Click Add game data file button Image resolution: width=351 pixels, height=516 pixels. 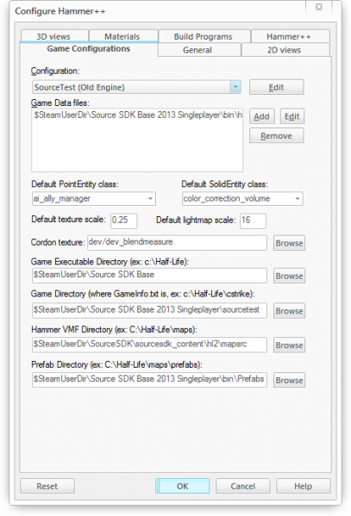click(261, 116)
